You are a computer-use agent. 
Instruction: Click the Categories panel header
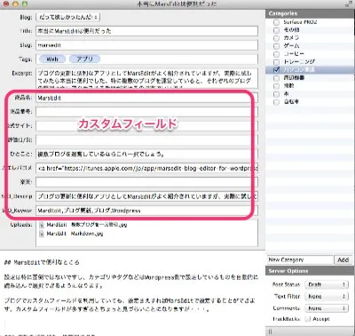coord(310,13)
